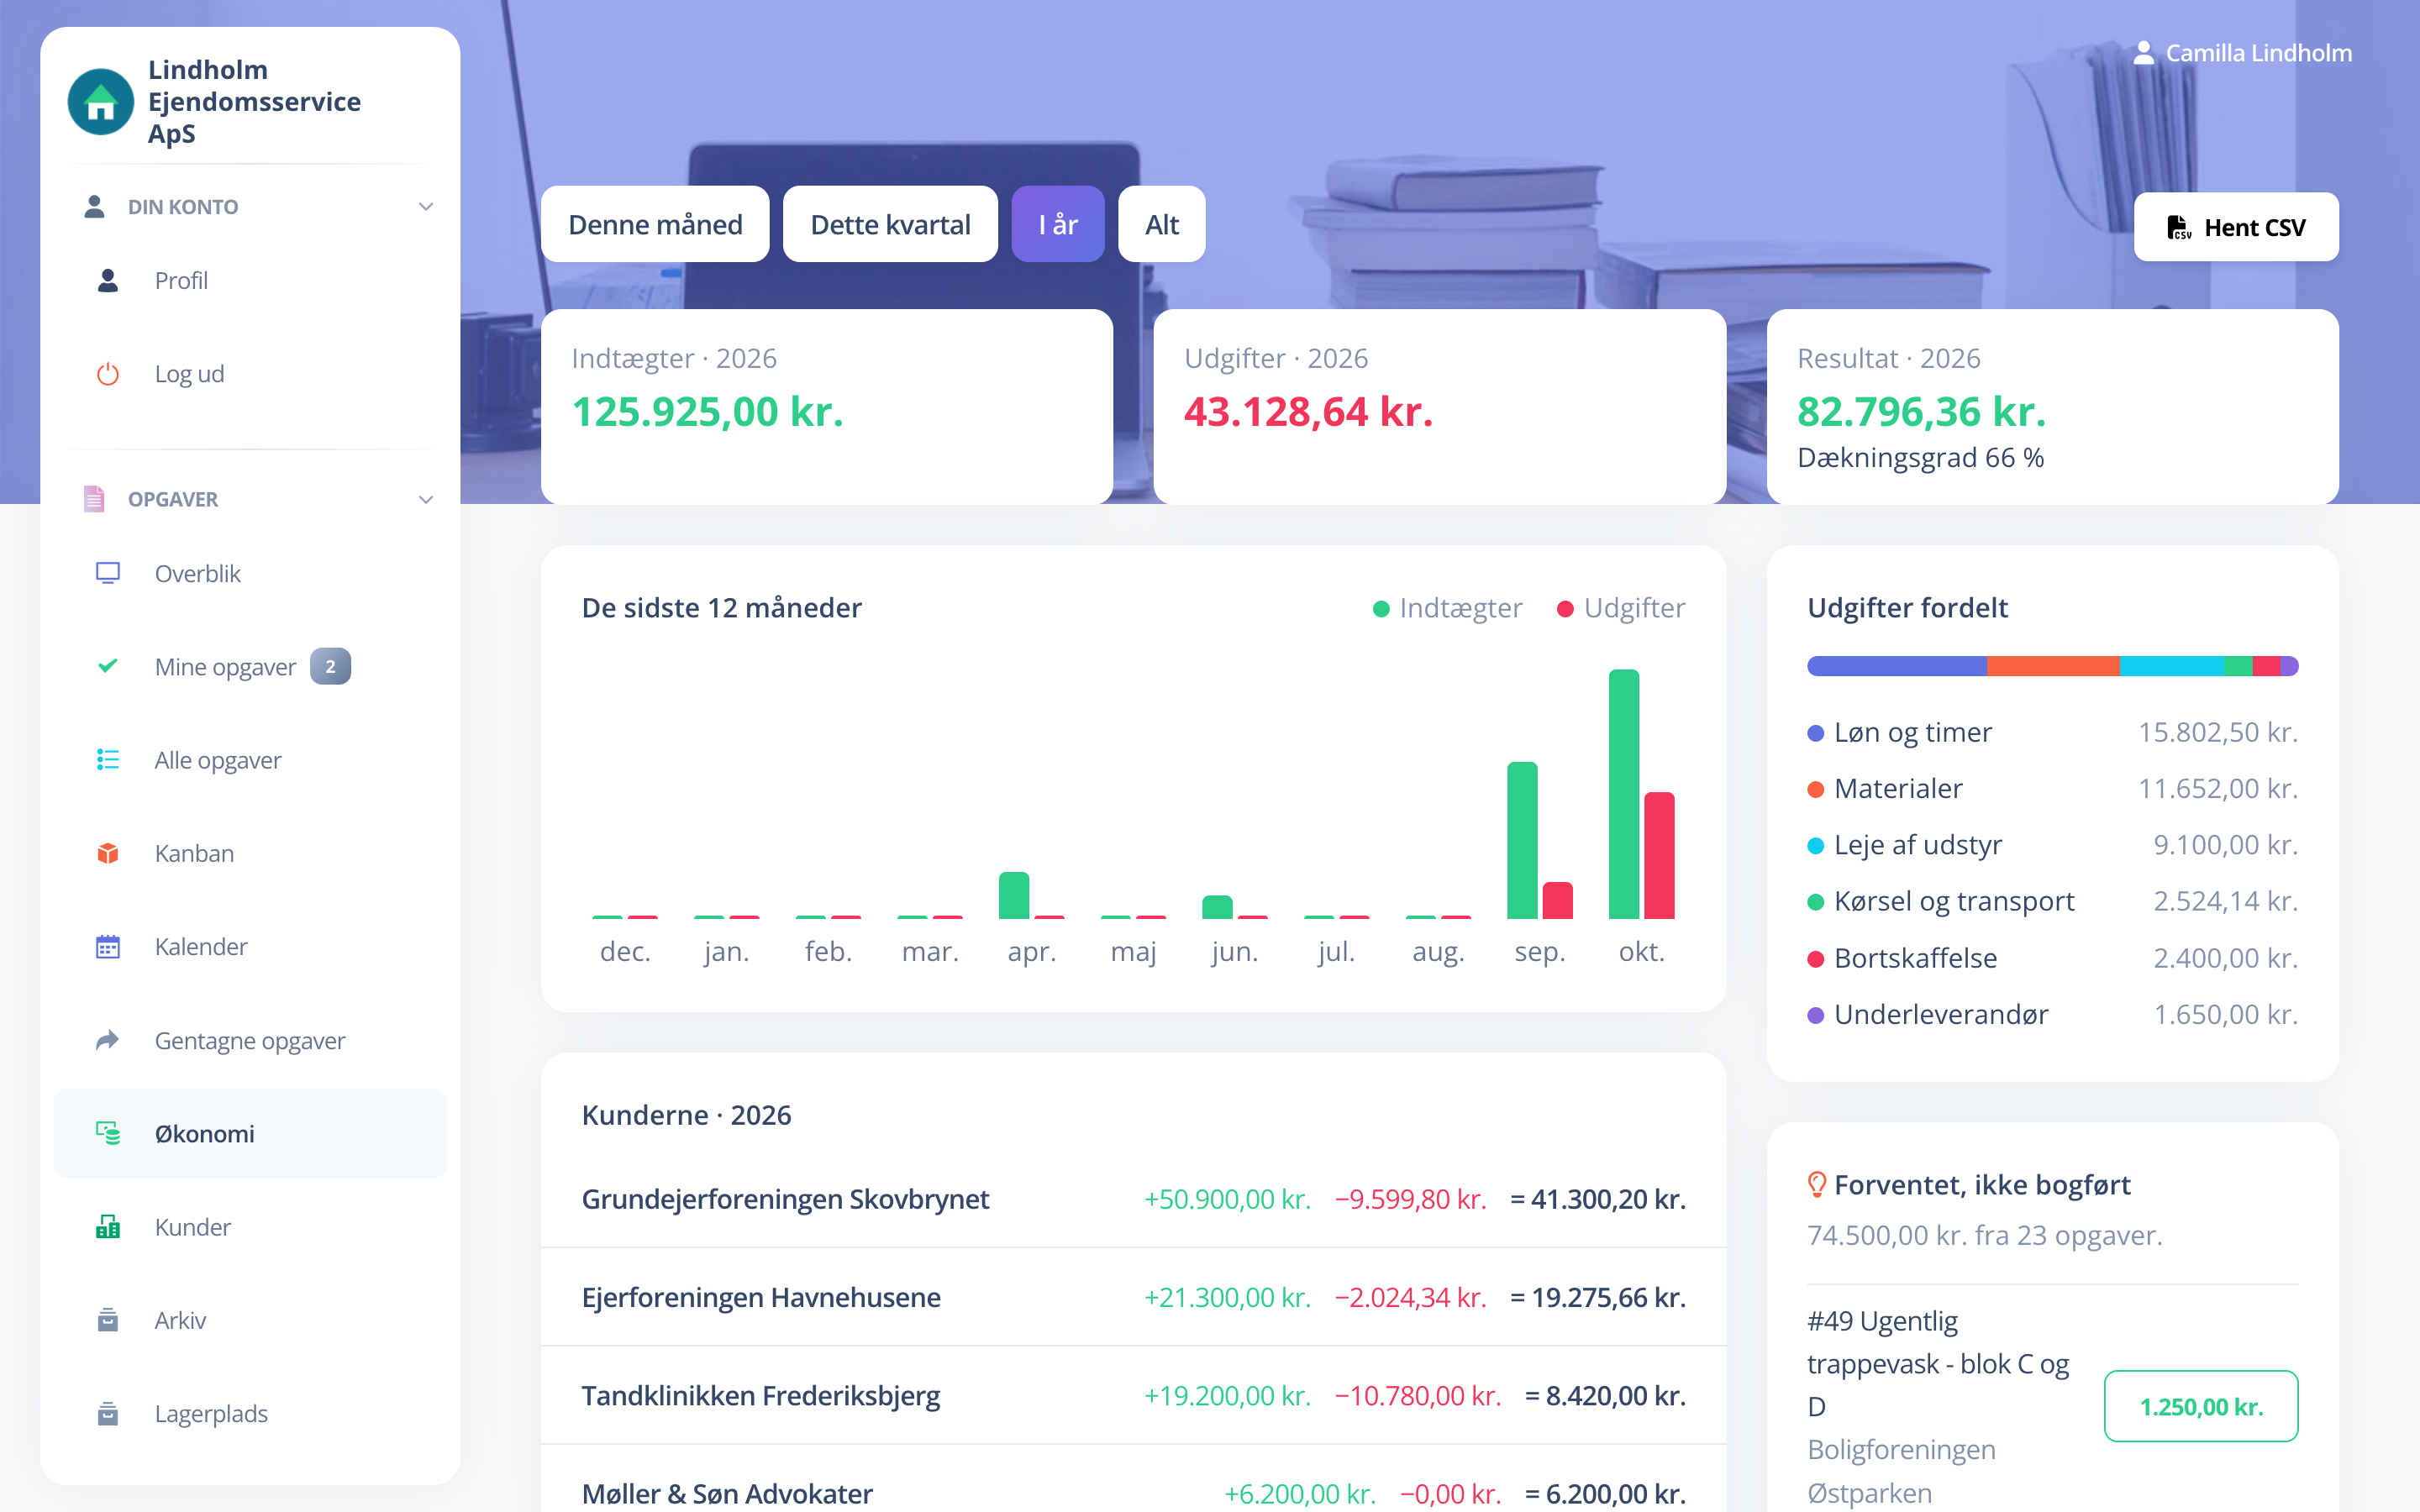
Task: Click the Profil person icon
Action: 108,280
